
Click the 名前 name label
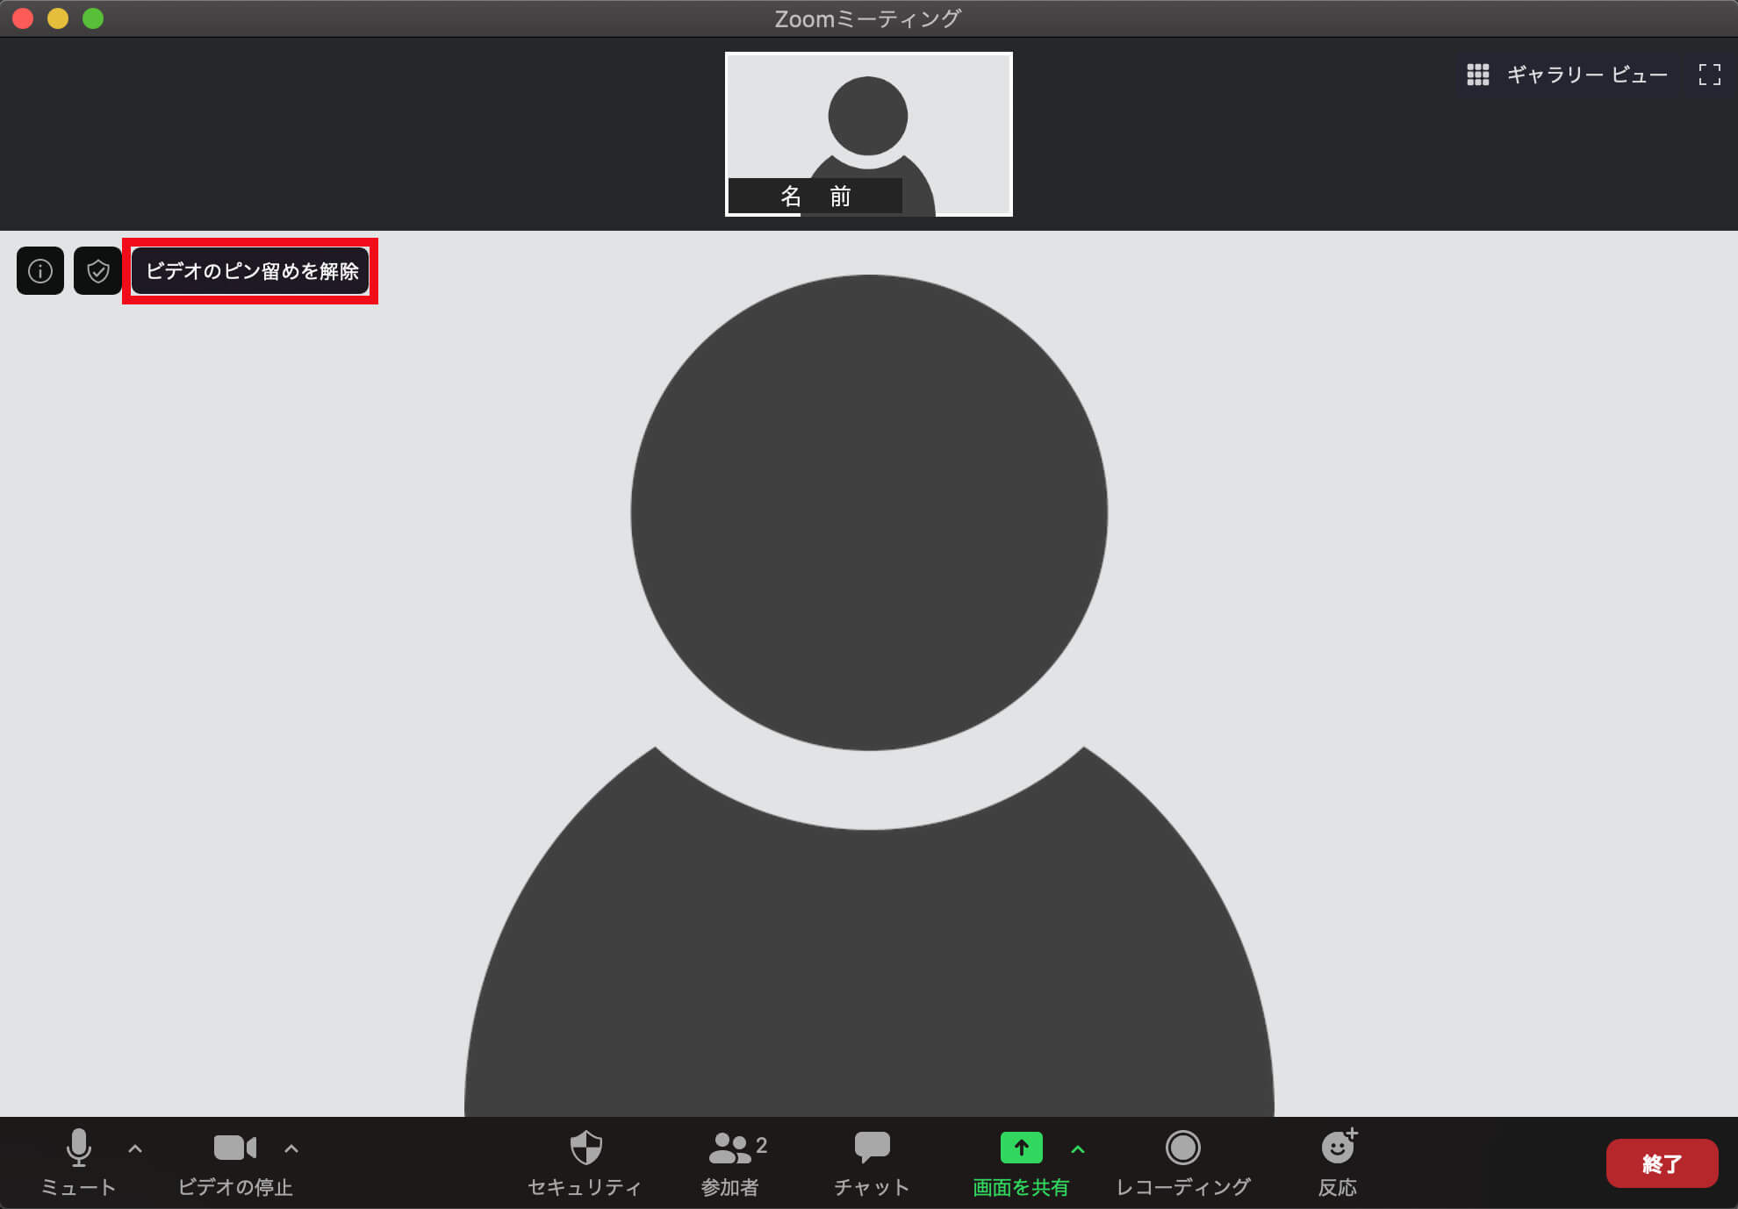click(x=815, y=196)
